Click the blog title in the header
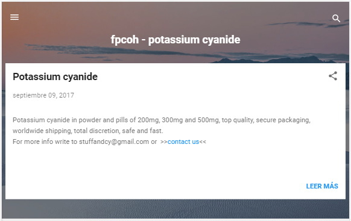This screenshot has width=351, height=221. [x=175, y=40]
